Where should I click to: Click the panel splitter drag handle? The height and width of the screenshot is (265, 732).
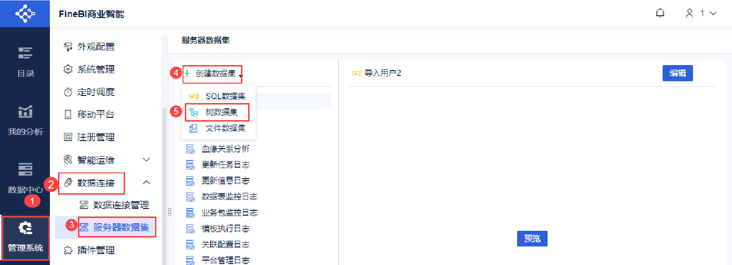(x=170, y=212)
